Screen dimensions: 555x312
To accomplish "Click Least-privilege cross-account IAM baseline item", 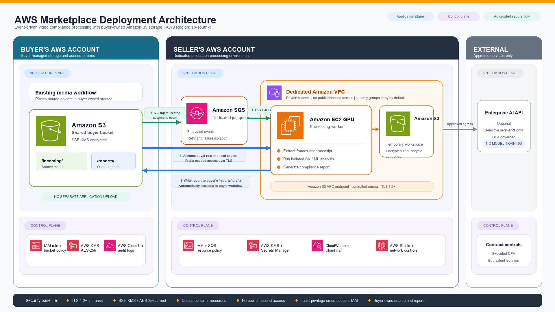I will 329,301.
